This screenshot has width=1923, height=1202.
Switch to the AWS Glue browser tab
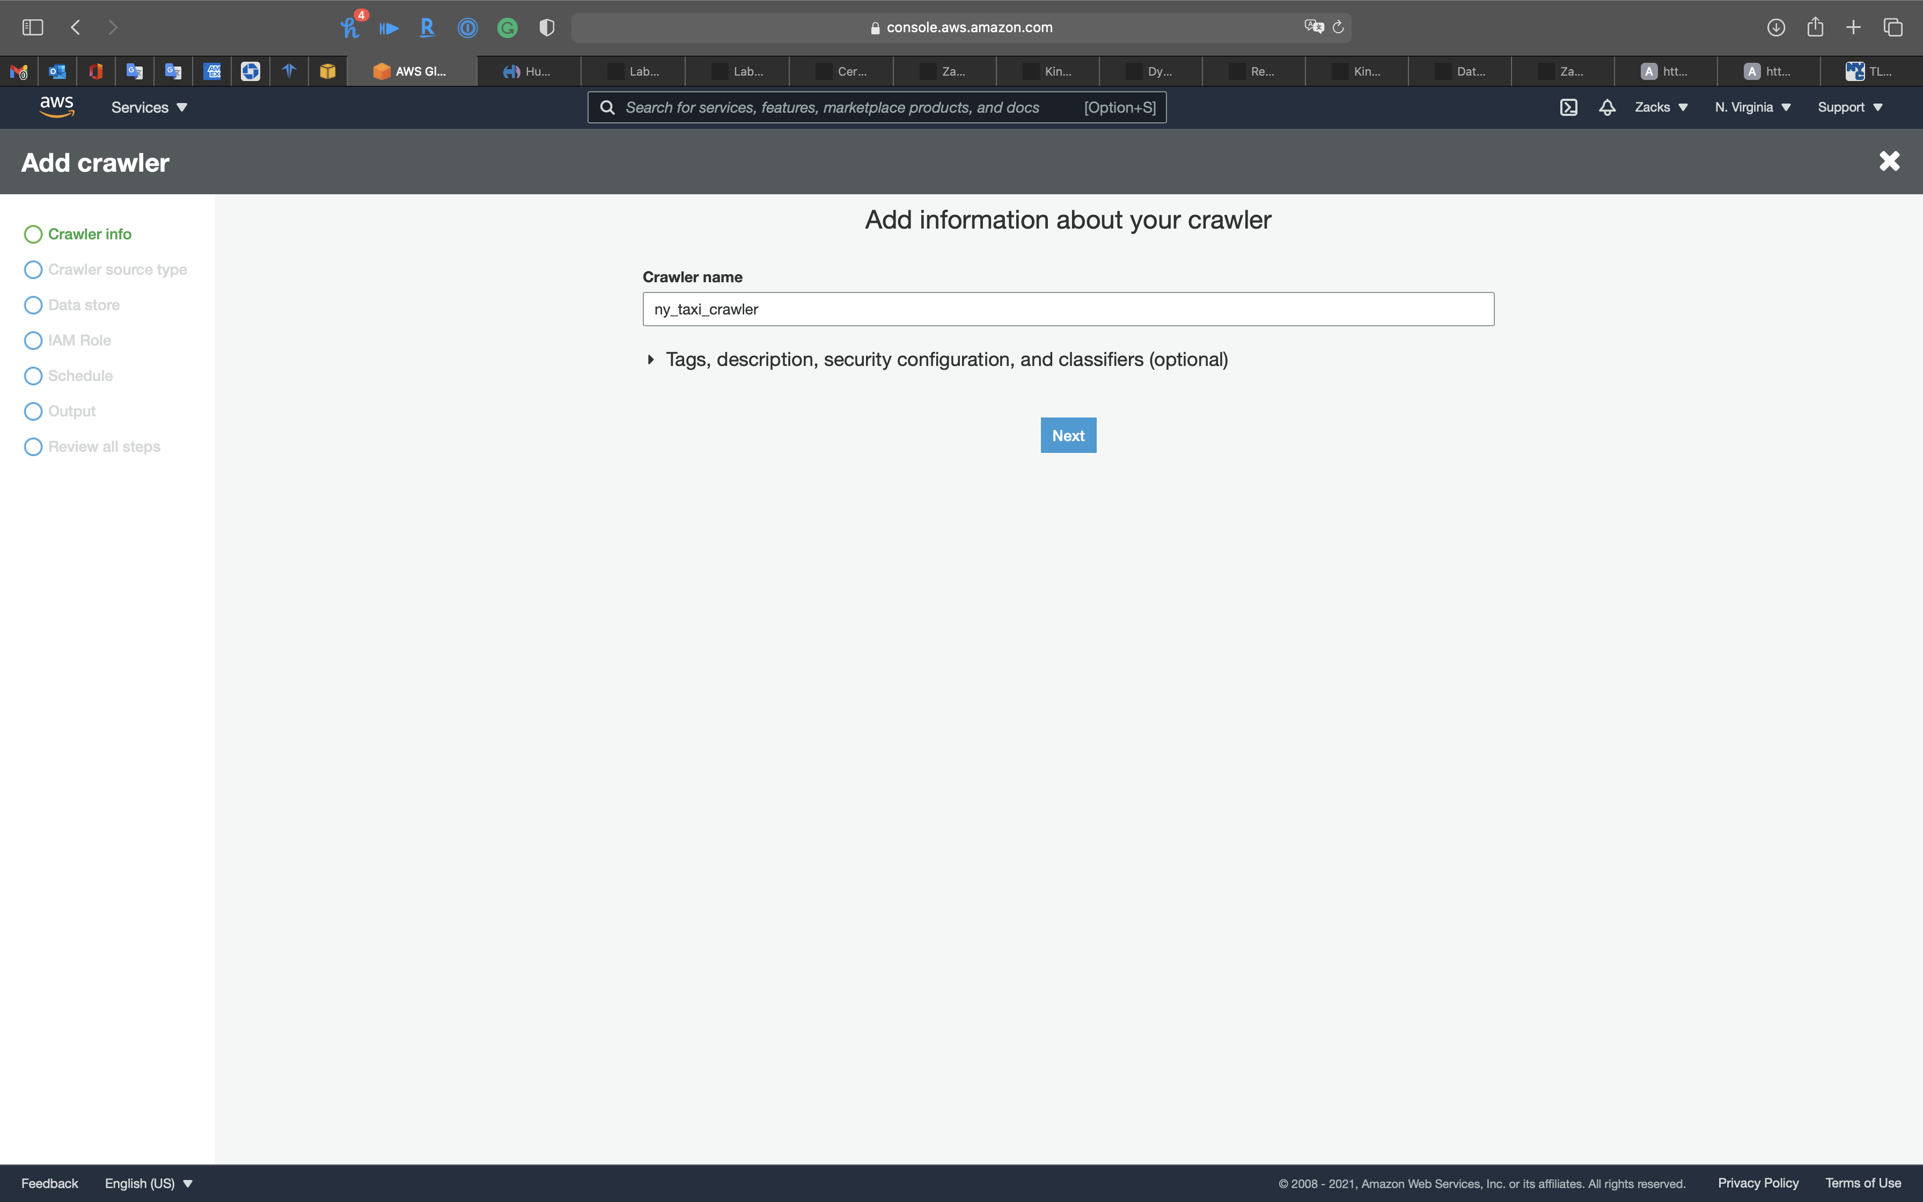click(411, 71)
